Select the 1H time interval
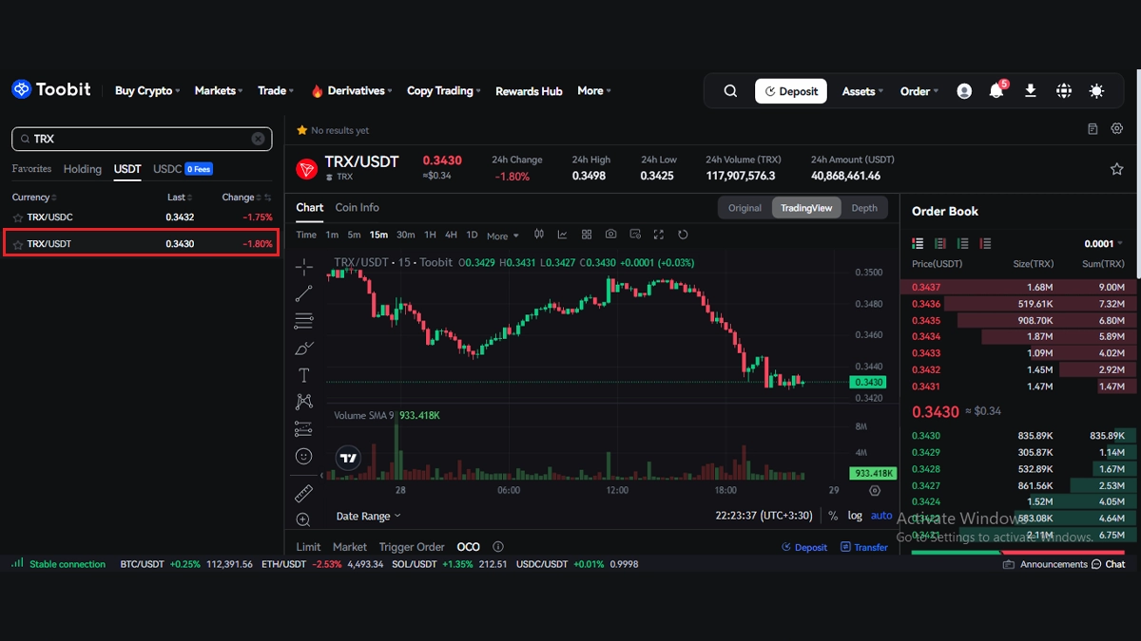 tap(430, 235)
